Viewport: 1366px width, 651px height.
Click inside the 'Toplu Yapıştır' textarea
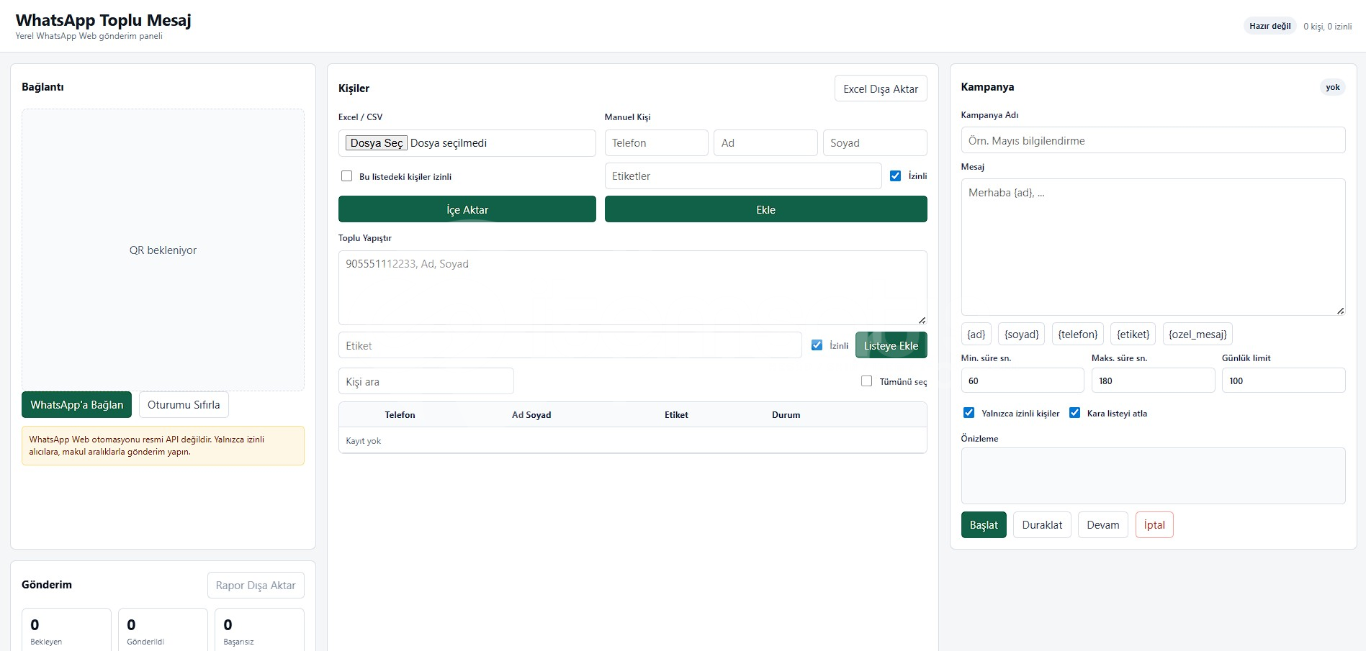coord(633,288)
